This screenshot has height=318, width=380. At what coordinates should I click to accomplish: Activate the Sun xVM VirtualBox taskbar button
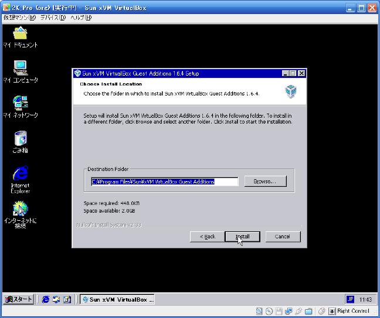point(117,300)
